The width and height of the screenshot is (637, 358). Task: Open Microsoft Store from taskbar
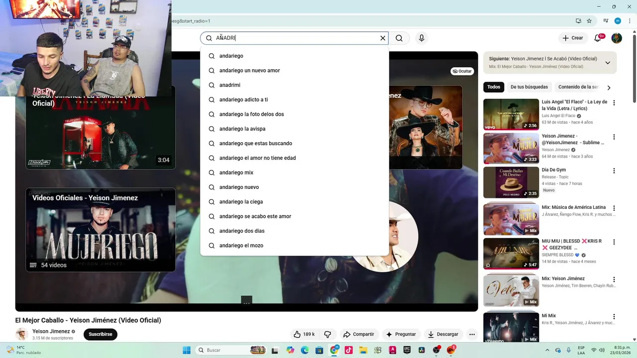pyautogui.click(x=319, y=350)
